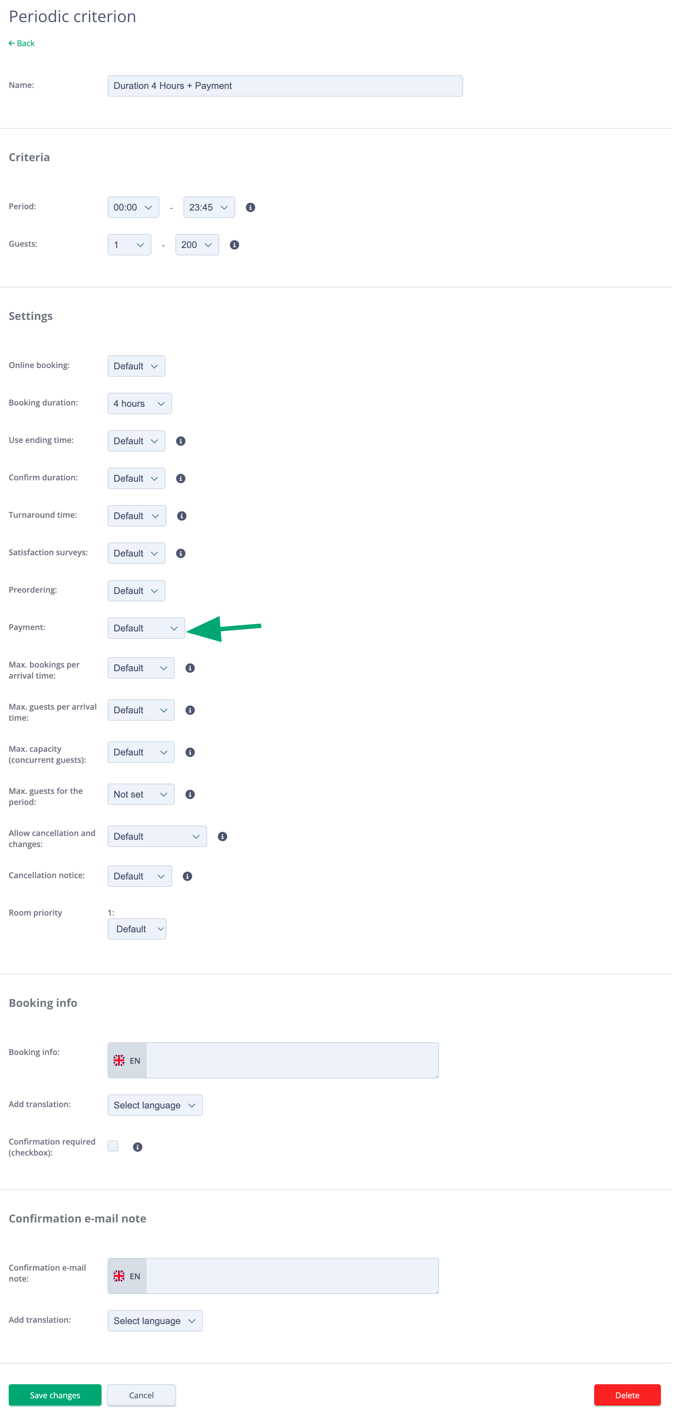Open the info tooltip for Use ending time
Viewport: 673px width, 1420px height.
click(x=181, y=441)
